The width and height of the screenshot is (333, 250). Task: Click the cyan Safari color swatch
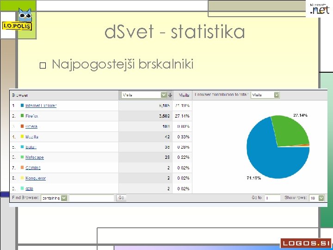22,147
